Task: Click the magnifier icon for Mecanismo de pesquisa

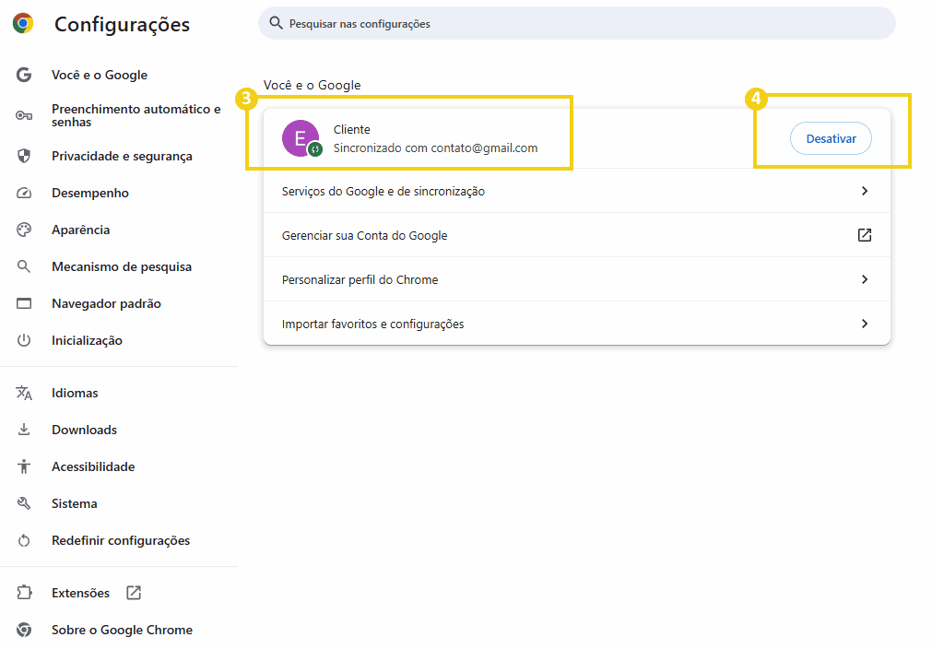Action: coord(24,266)
